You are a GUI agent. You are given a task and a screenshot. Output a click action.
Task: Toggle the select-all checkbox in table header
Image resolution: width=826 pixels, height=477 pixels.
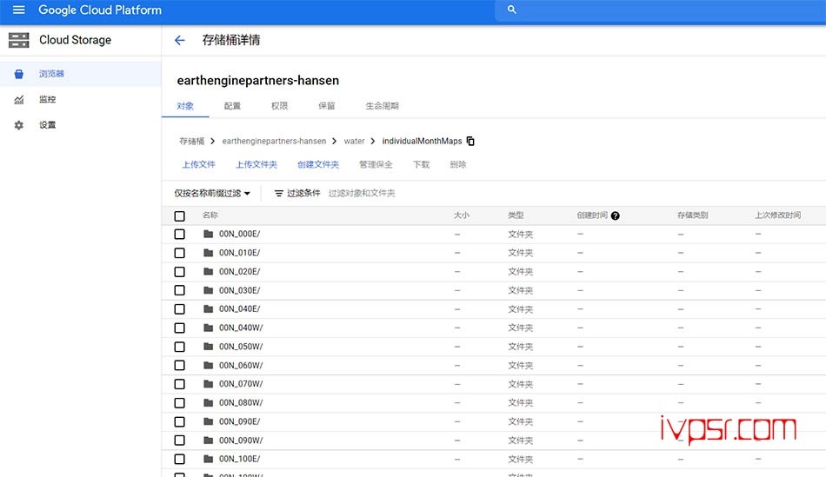(180, 215)
